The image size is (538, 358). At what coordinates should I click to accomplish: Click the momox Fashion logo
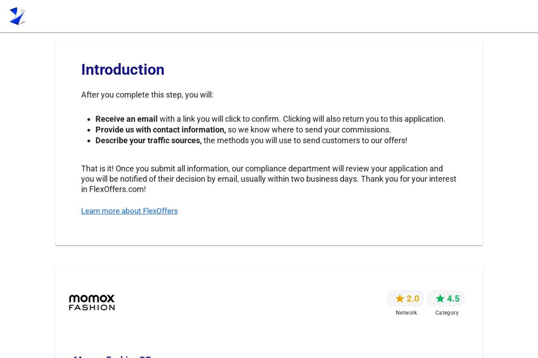(x=92, y=302)
